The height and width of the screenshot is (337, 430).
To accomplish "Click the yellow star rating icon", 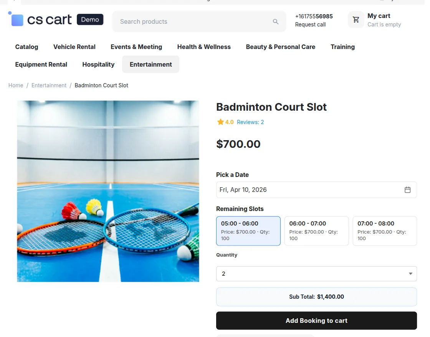I will (220, 122).
